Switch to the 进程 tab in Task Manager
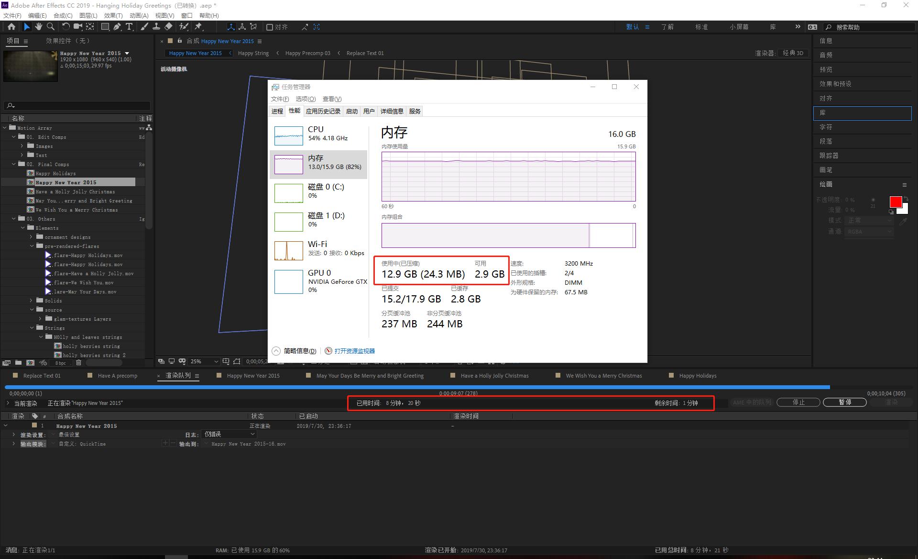918x559 pixels. coord(277,111)
